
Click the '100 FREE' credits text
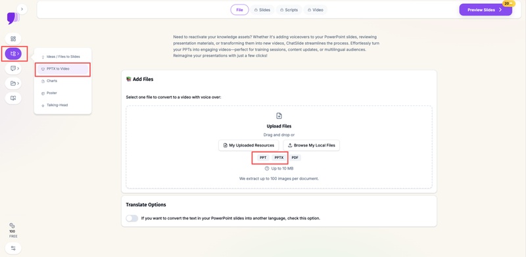12,234
